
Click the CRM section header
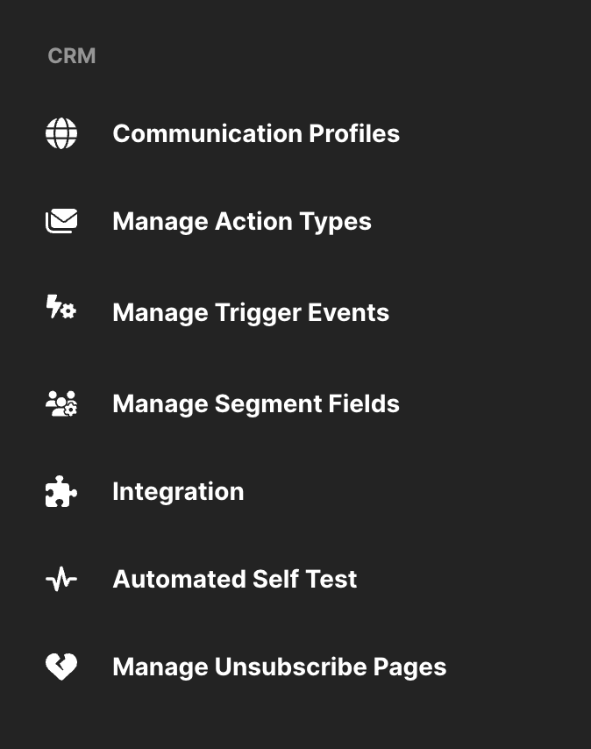(72, 56)
